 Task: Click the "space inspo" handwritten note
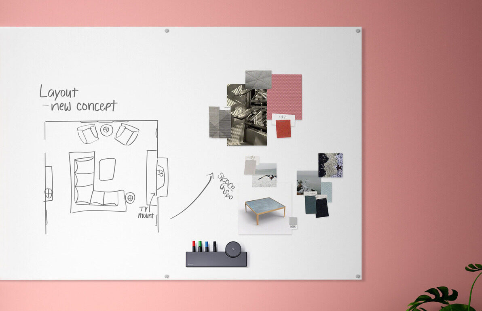tap(226, 186)
